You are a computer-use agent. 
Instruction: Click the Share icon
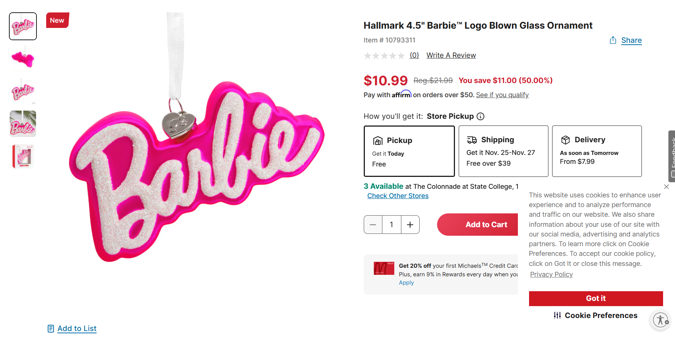pyautogui.click(x=613, y=40)
